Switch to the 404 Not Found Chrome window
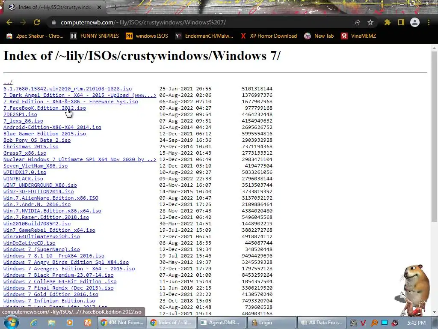 tap(122, 323)
